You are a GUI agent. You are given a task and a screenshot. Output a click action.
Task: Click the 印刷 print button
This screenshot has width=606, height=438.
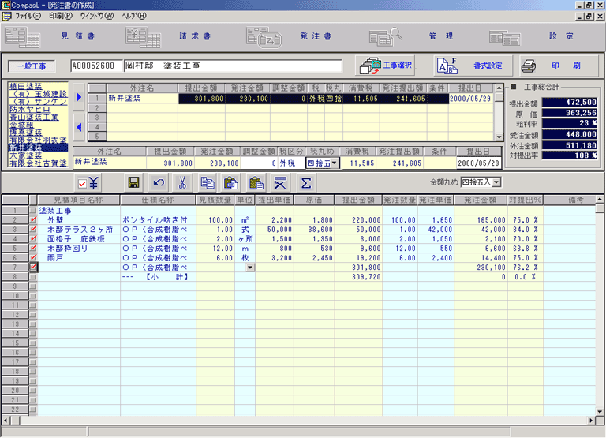[560, 66]
